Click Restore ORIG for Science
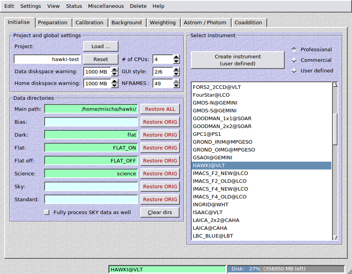This screenshot has height=274, width=352. point(160,174)
